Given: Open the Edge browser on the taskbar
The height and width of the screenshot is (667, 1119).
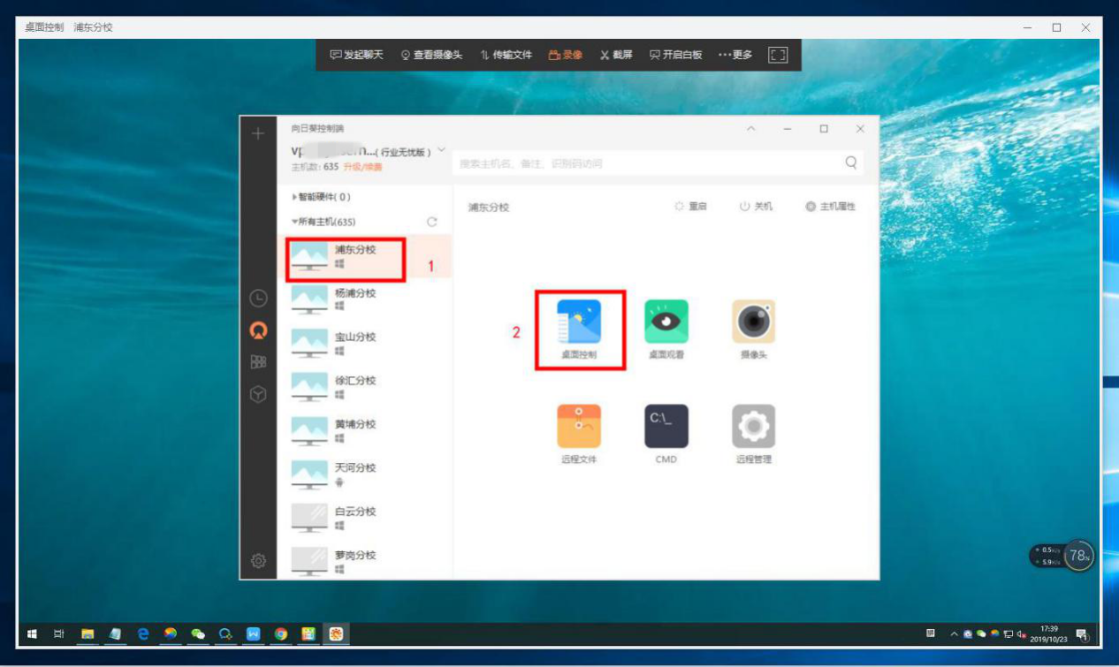Looking at the screenshot, I should (142, 633).
